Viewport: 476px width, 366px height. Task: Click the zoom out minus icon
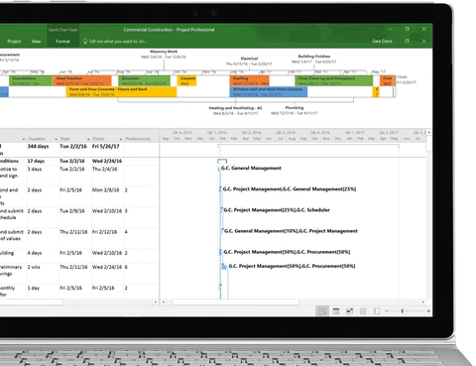coord(387,311)
